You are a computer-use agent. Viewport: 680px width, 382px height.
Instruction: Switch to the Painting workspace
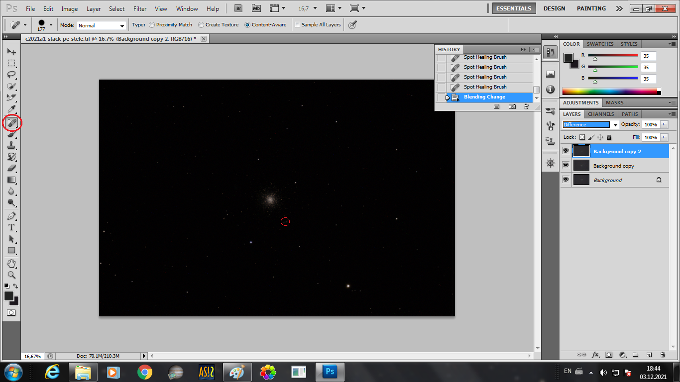coord(591,8)
